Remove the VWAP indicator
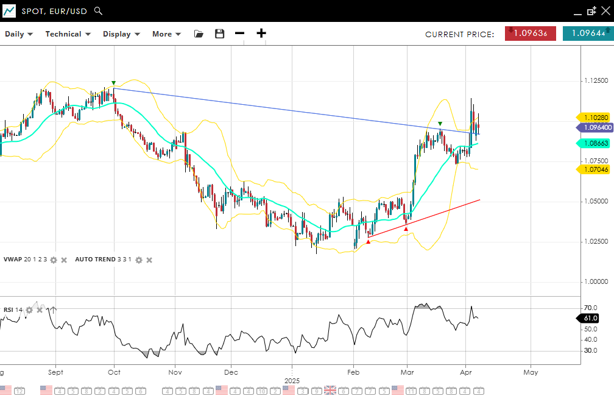Screen dimensions: 614x396 coord(64,260)
